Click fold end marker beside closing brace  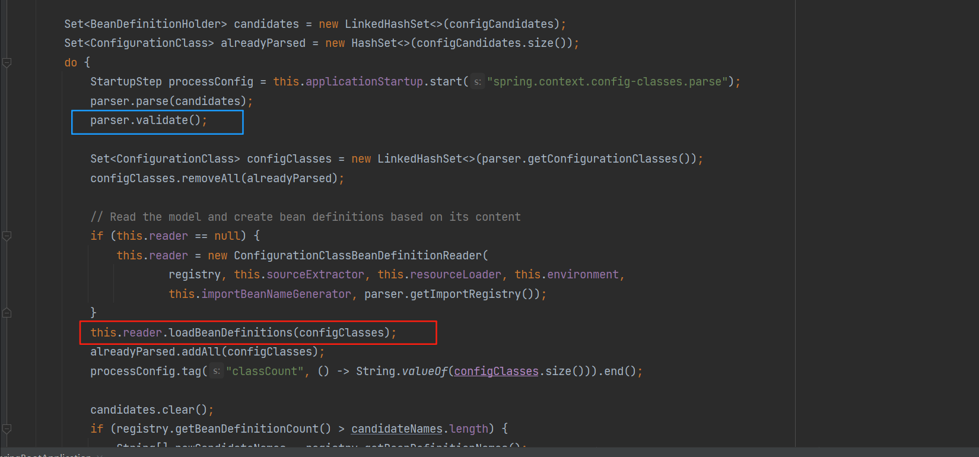(7, 313)
